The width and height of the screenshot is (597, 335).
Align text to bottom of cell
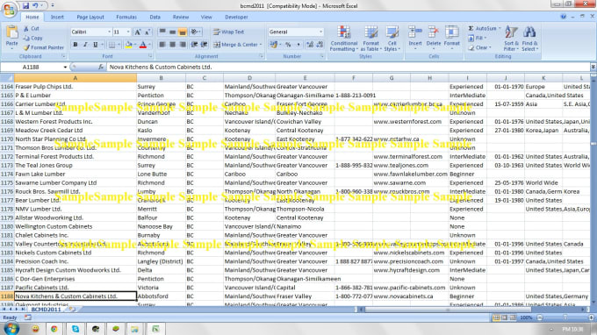183,32
